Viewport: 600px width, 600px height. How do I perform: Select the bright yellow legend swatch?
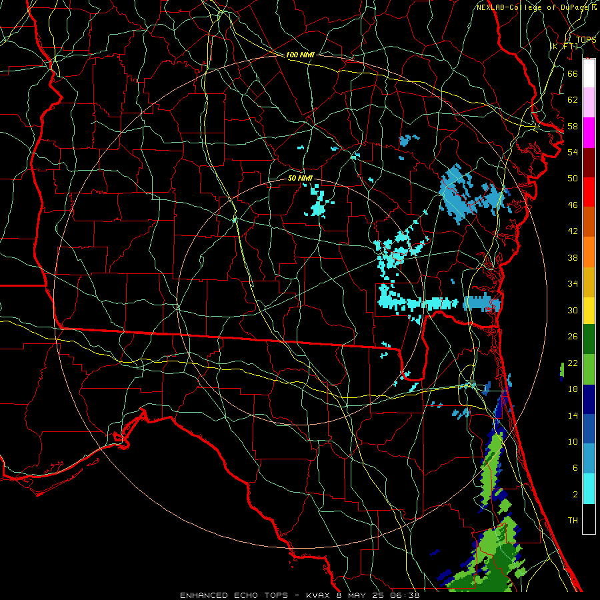(589, 311)
